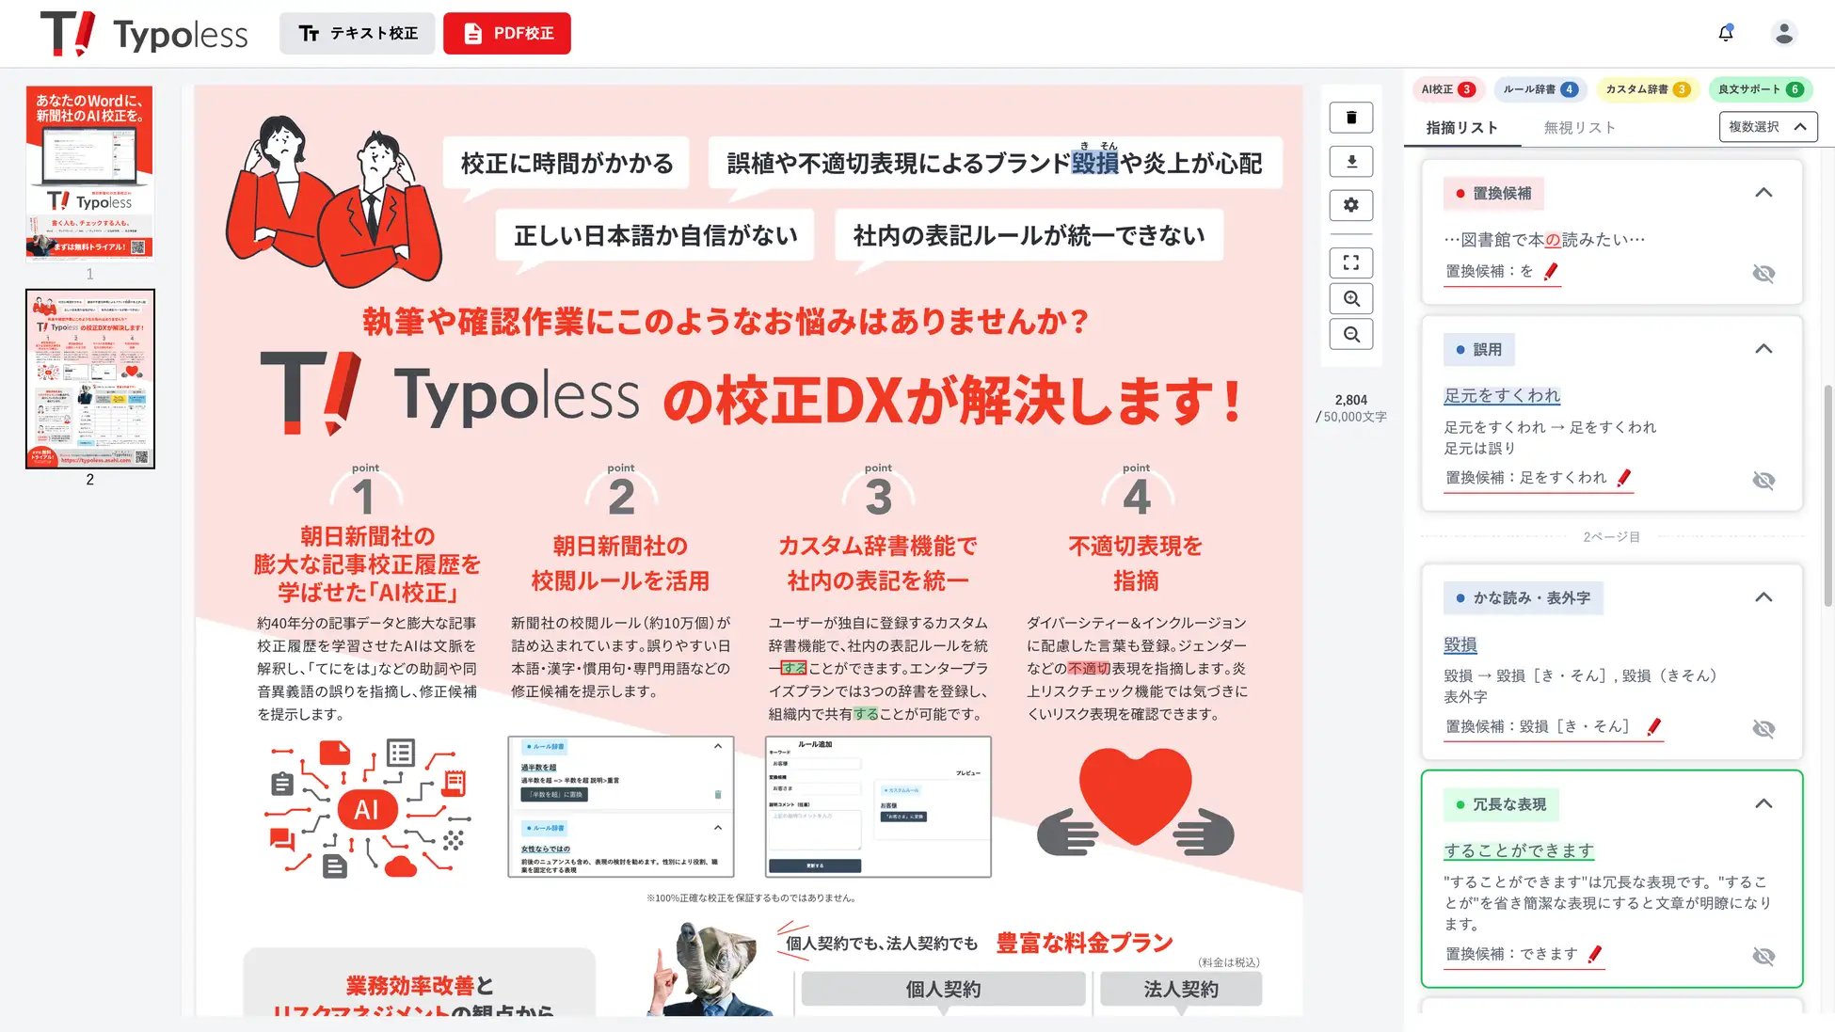Open page 2 thumbnail
This screenshot has height=1032, width=1835.
point(89,379)
